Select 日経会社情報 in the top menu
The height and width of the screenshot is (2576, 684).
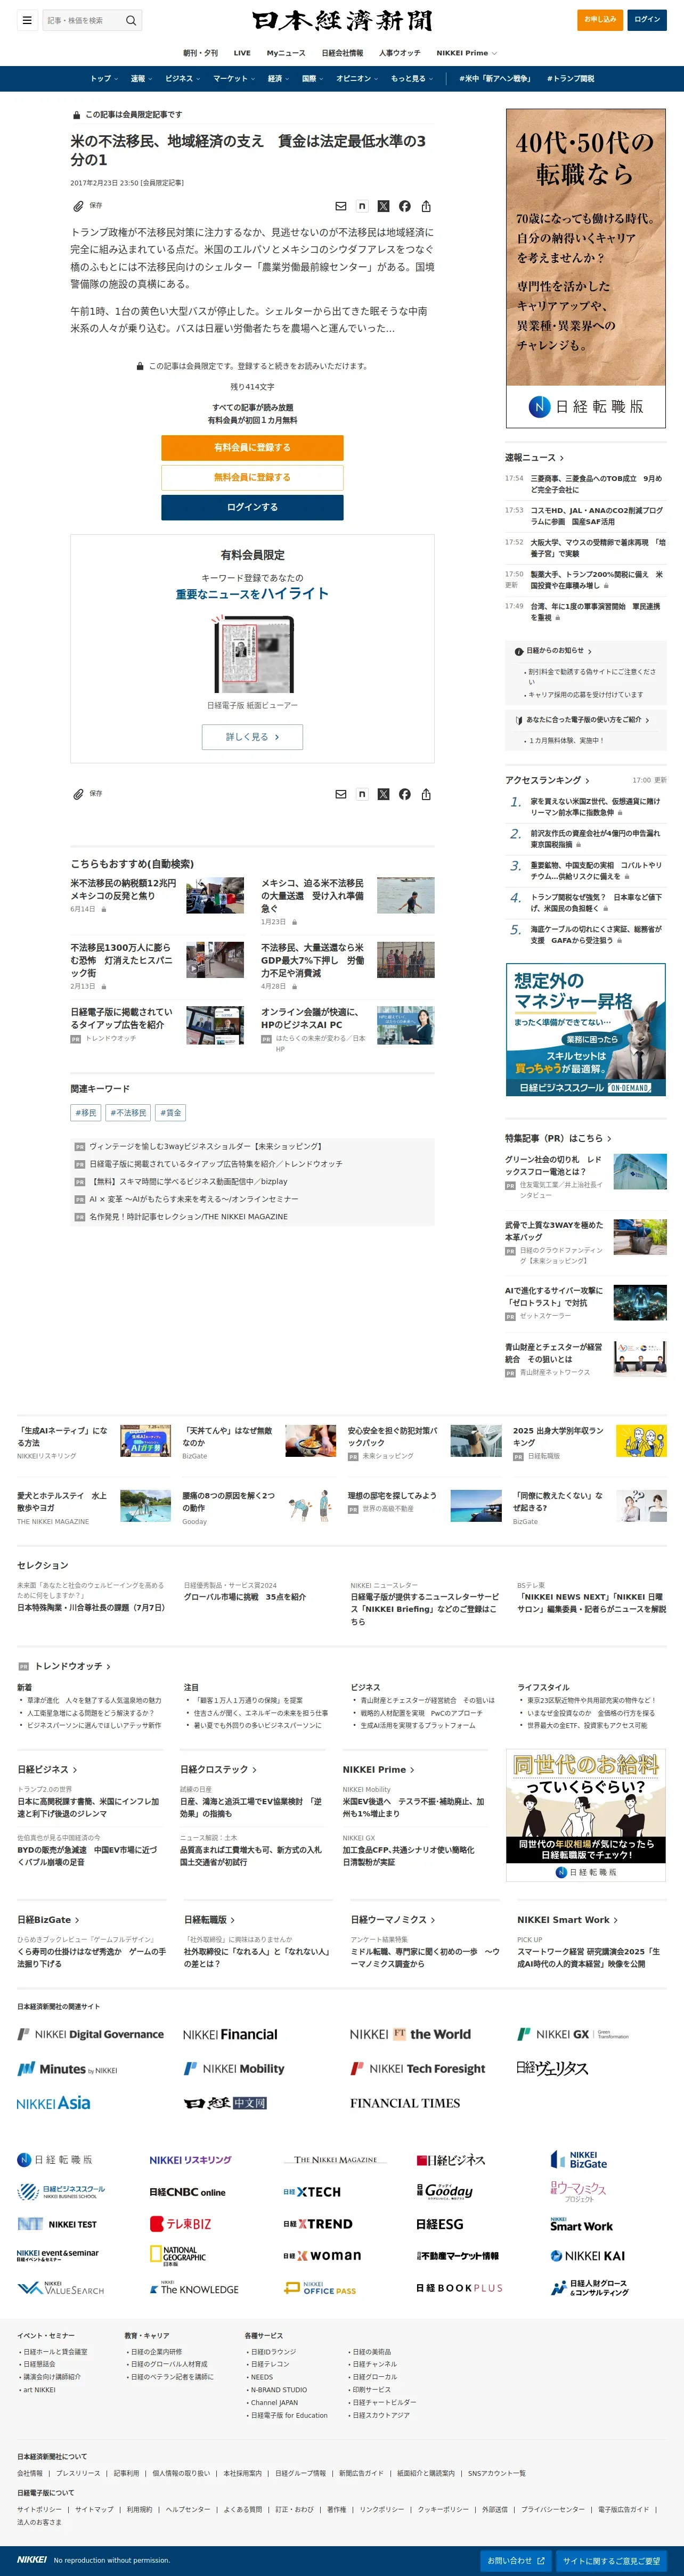(342, 53)
